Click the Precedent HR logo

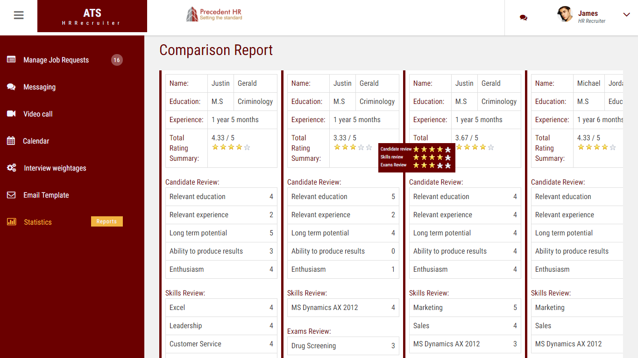214,14
